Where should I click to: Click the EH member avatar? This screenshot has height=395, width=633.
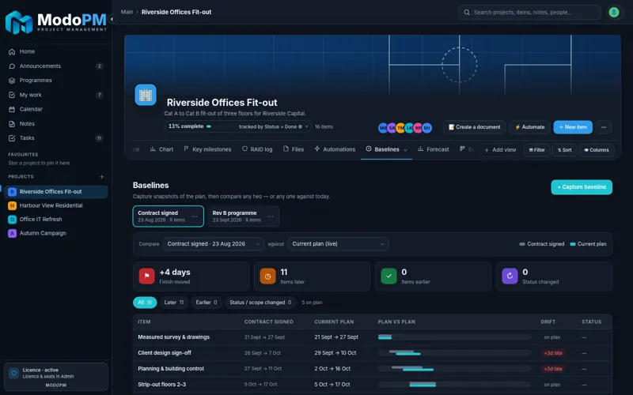pyautogui.click(x=426, y=128)
